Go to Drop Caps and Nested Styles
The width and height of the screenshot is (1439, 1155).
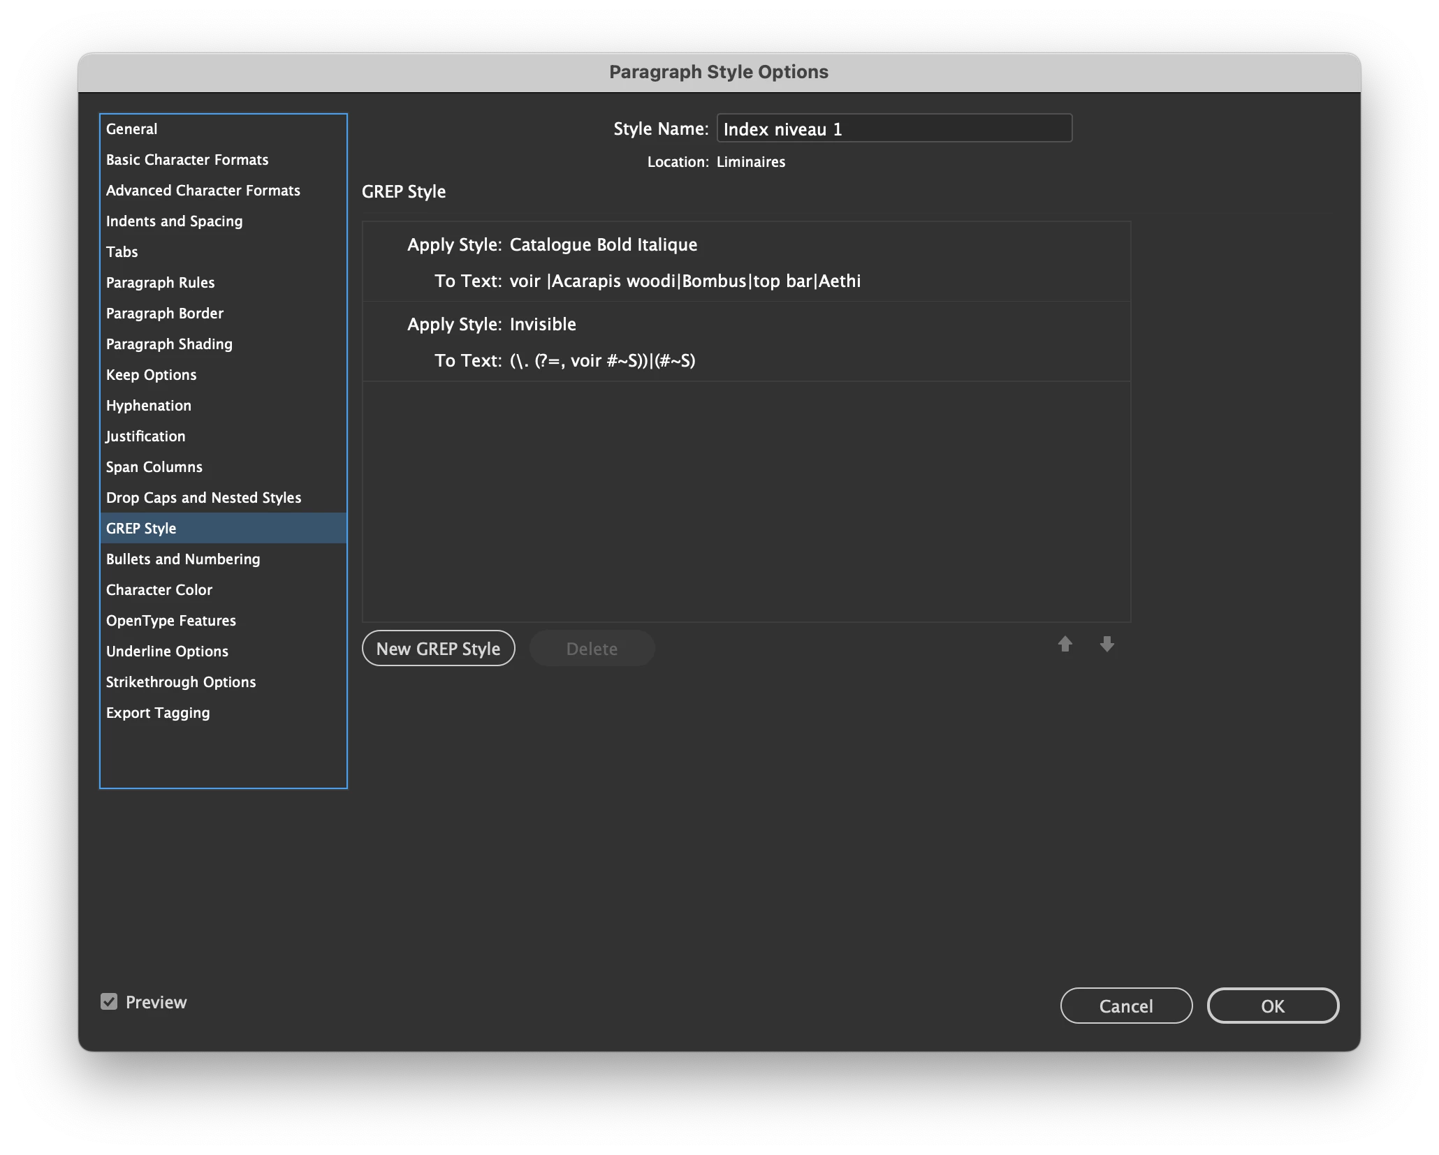tap(203, 498)
